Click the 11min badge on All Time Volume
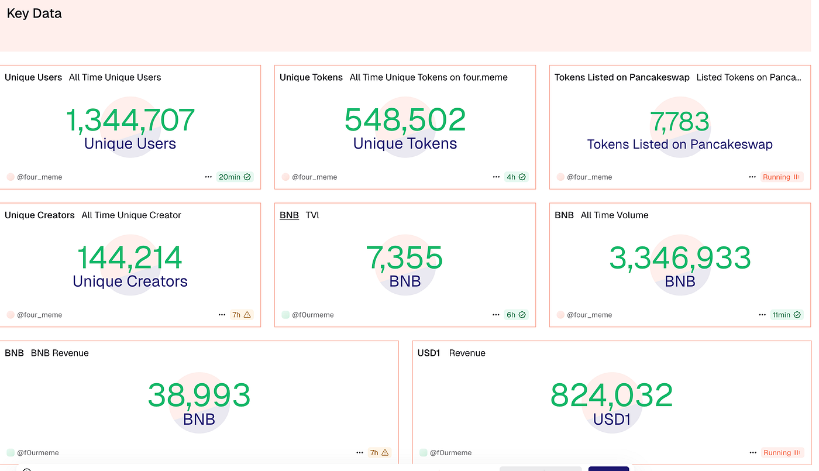 point(786,315)
